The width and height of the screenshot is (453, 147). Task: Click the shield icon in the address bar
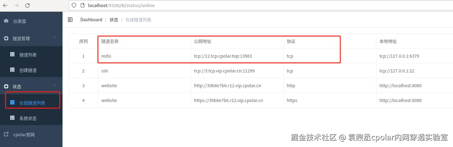click(x=74, y=5)
